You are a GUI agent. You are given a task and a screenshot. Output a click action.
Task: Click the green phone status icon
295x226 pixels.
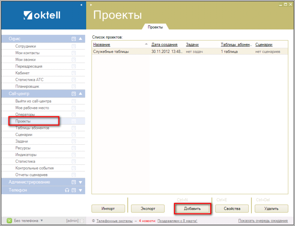[9, 221]
